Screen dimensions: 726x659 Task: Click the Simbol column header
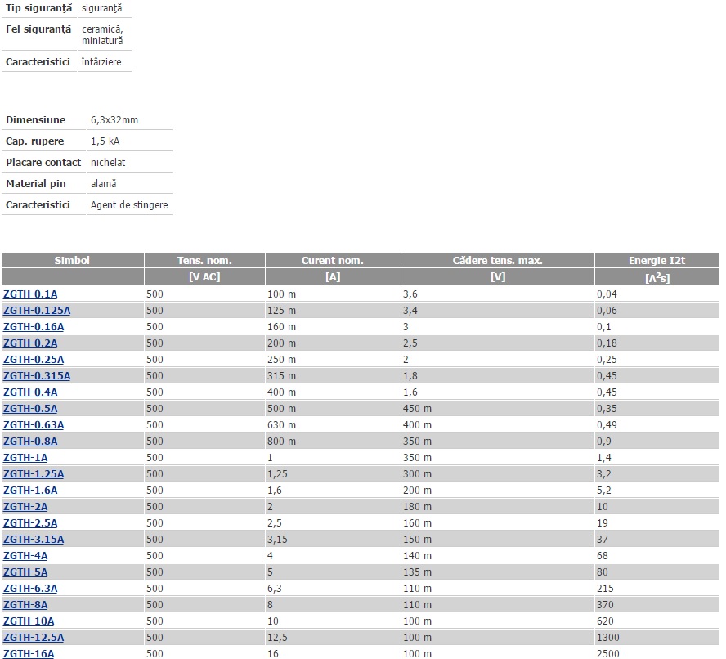coord(72,261)
